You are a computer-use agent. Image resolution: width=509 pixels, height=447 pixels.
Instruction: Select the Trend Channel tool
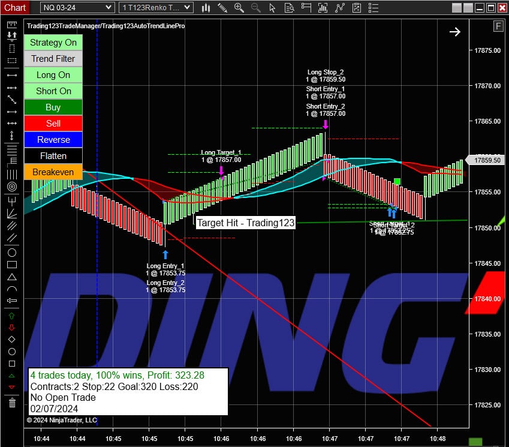(x=12, y=238)
